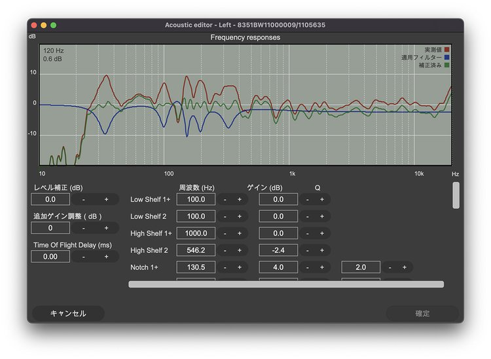
Task: Decrease レベル補正 level with minus button
Action: coord(83,199)
